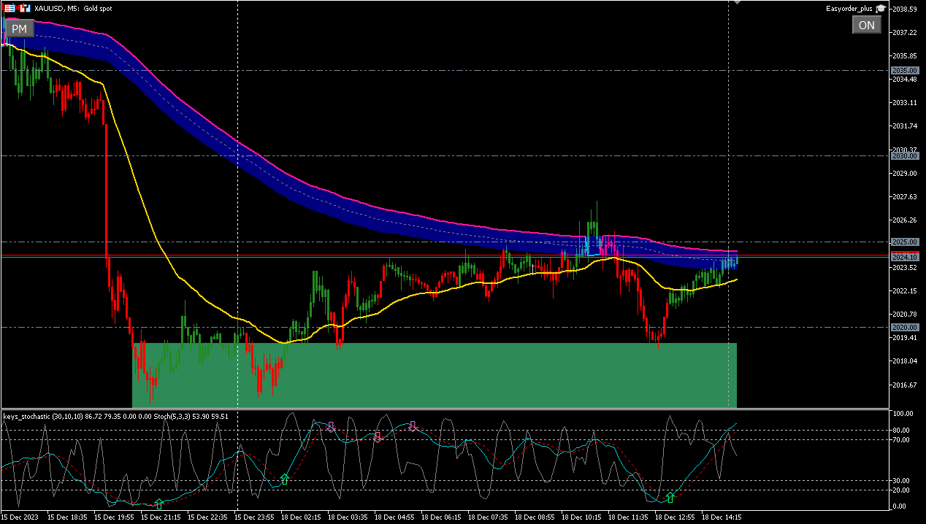Click the 2030.00 level price label
The image size is (926, 524).
click(x=905, y=156)
